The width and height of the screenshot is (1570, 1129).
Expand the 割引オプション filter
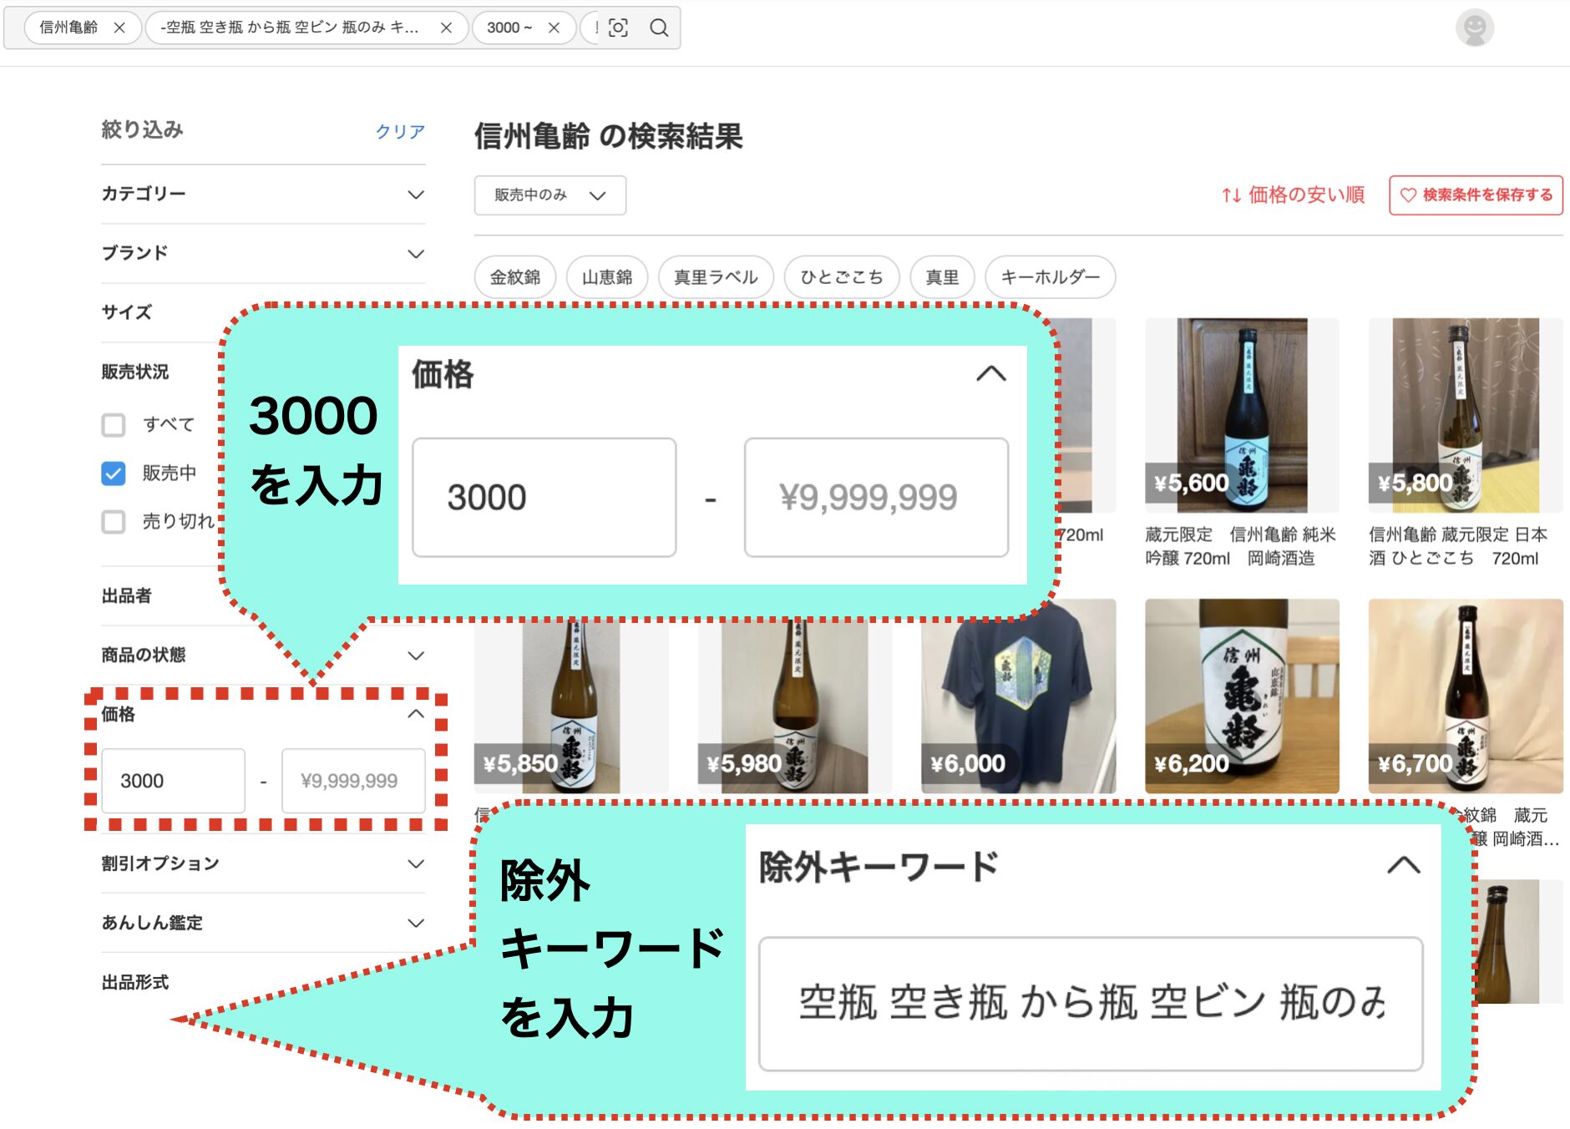[x=263, y=863]
